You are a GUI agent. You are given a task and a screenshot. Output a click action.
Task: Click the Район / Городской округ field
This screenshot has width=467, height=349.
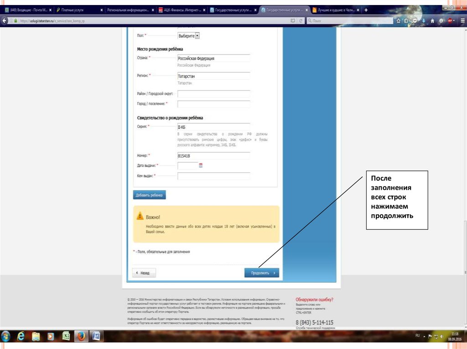213,94
